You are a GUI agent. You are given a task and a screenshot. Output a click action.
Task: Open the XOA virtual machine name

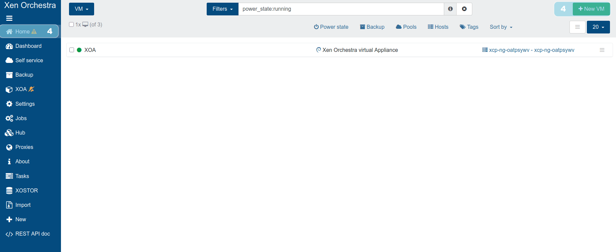pyautogui.click(x=90, y=50)
